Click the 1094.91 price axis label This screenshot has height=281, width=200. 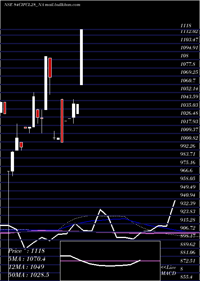pyautogui.click(x=189, y=48)
